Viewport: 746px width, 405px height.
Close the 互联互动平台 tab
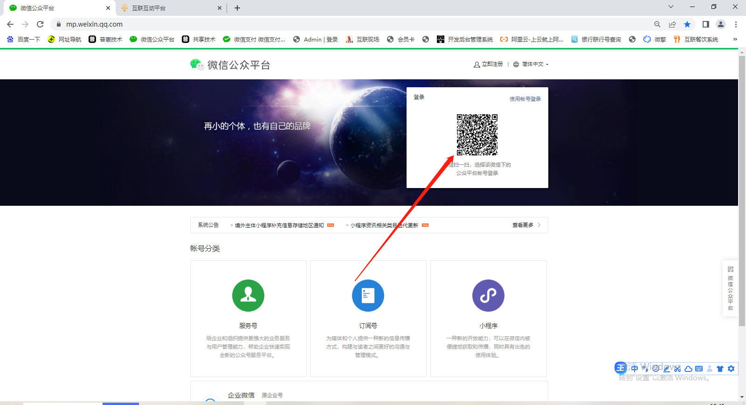(220, 8)
